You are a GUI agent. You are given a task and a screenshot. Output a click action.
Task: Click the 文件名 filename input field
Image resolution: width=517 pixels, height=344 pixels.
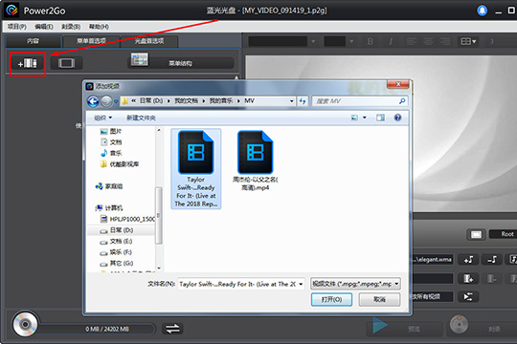coord(237,284)
